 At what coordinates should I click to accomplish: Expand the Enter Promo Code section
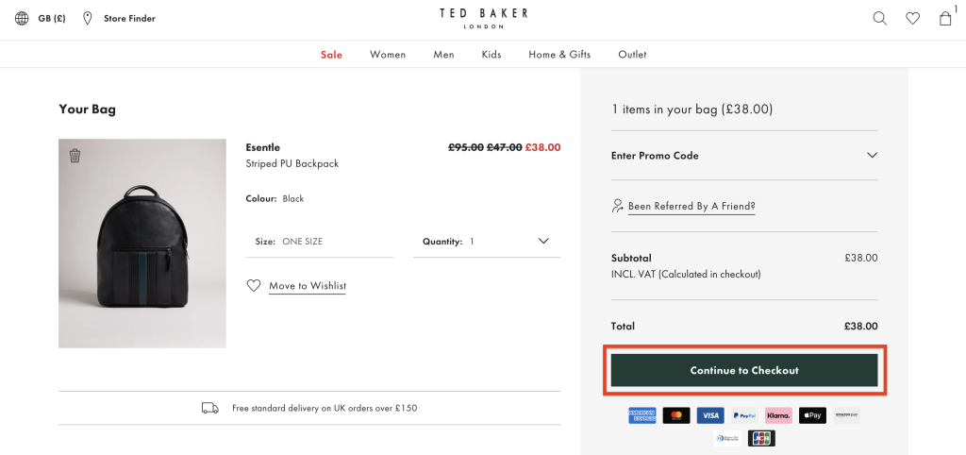tap(744, 156)
